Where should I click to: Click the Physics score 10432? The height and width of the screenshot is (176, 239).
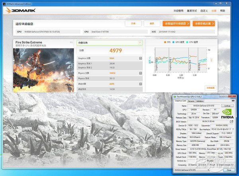click(112, 73)
